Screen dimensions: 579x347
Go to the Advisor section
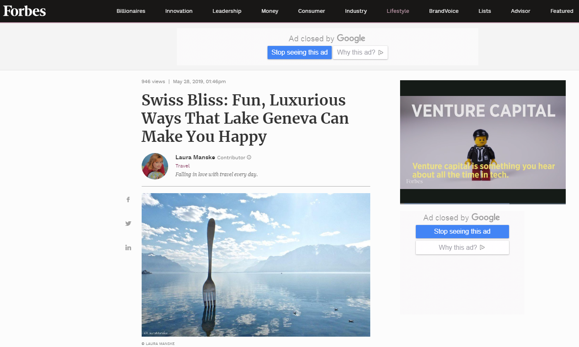coord(521,11)
